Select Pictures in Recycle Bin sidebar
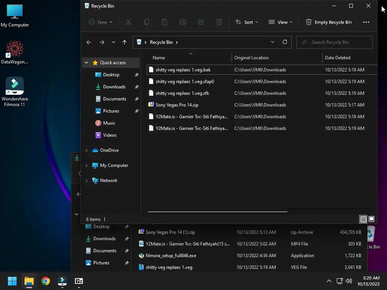The height and width of the screenshot is (290, 387). pos(111,111)
